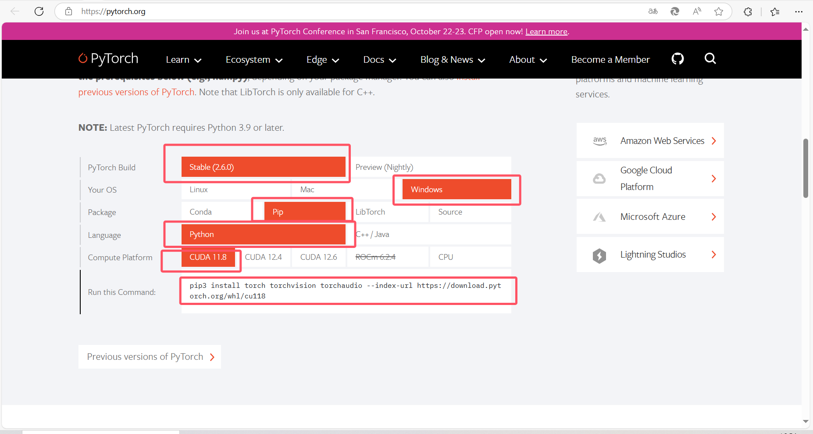Expand the Learn menu

coord(184,60)
